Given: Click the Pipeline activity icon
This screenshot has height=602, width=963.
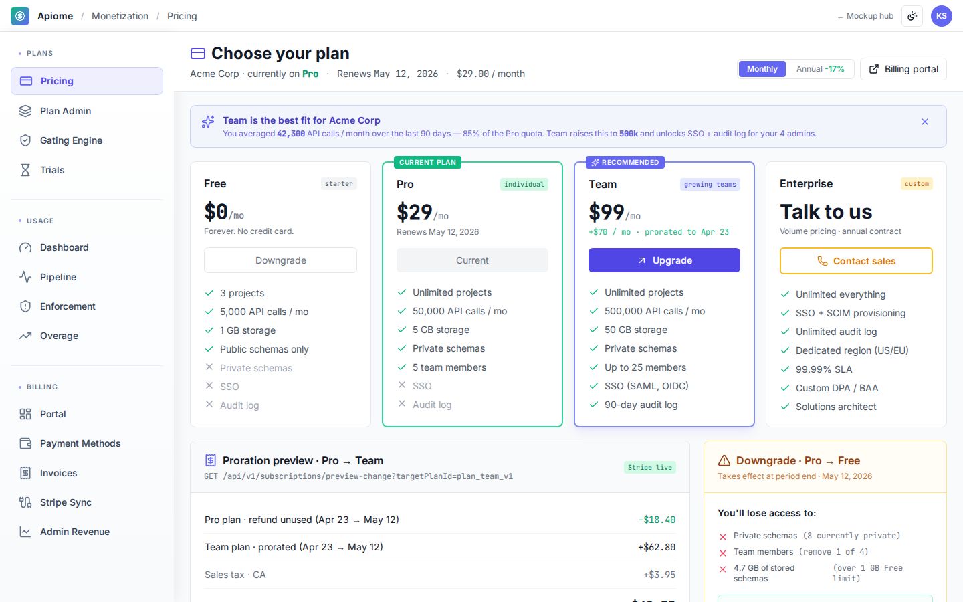Looking at the screenshot, I should pos(25,277).
